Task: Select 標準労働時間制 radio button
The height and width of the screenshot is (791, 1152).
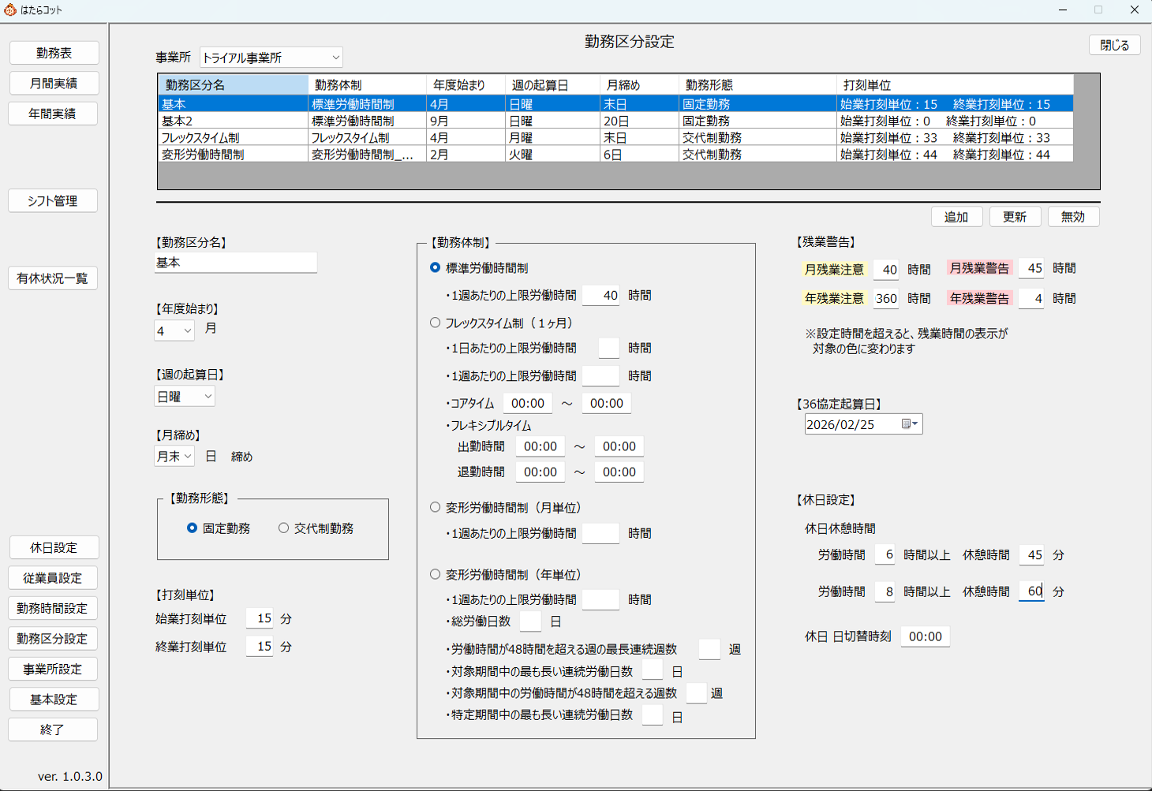Action: tap(435, 268)
